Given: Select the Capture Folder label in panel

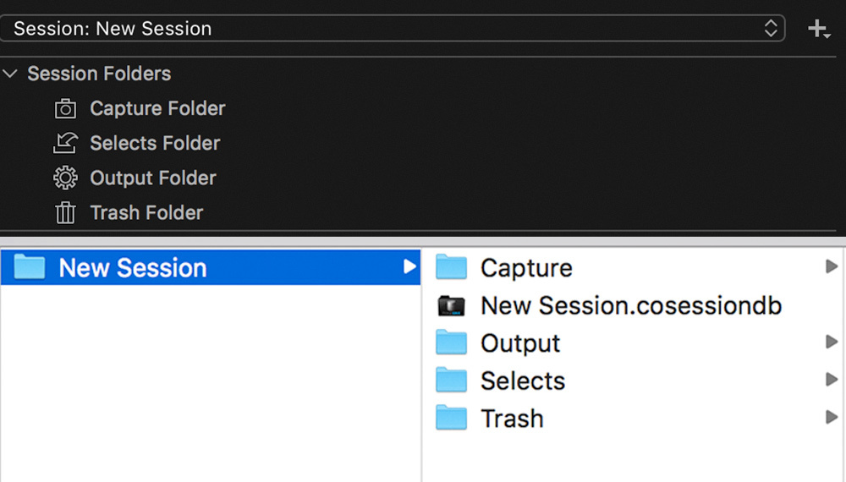Looking at the screenshot, I should (157, 109).
